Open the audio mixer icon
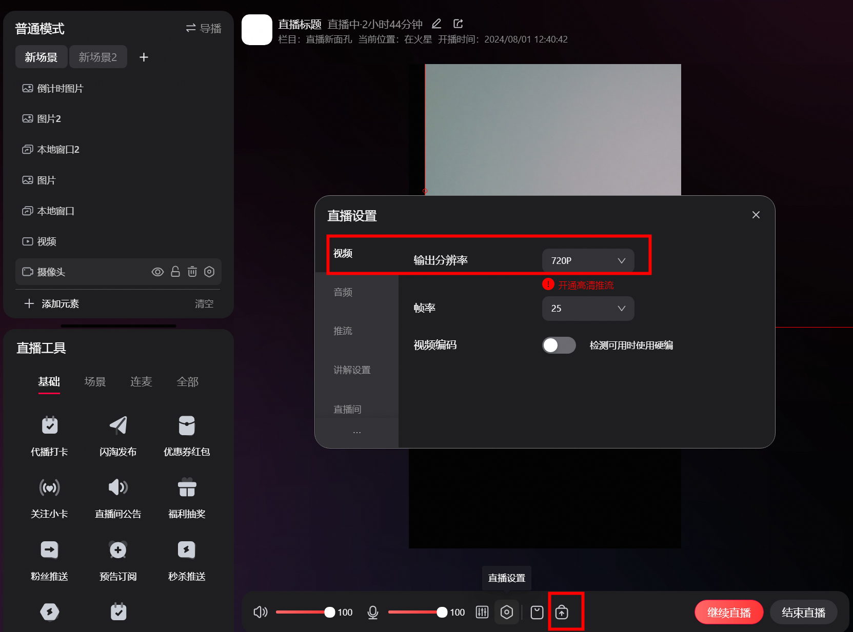Viewport: 853px width, 632px height. tap(482, 612)
